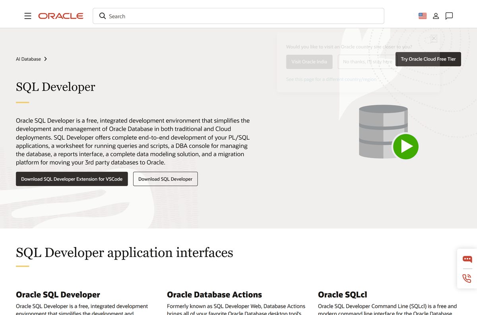Click Visit Oracle India button
Viewport: 477px width, 315px height.
309,62
